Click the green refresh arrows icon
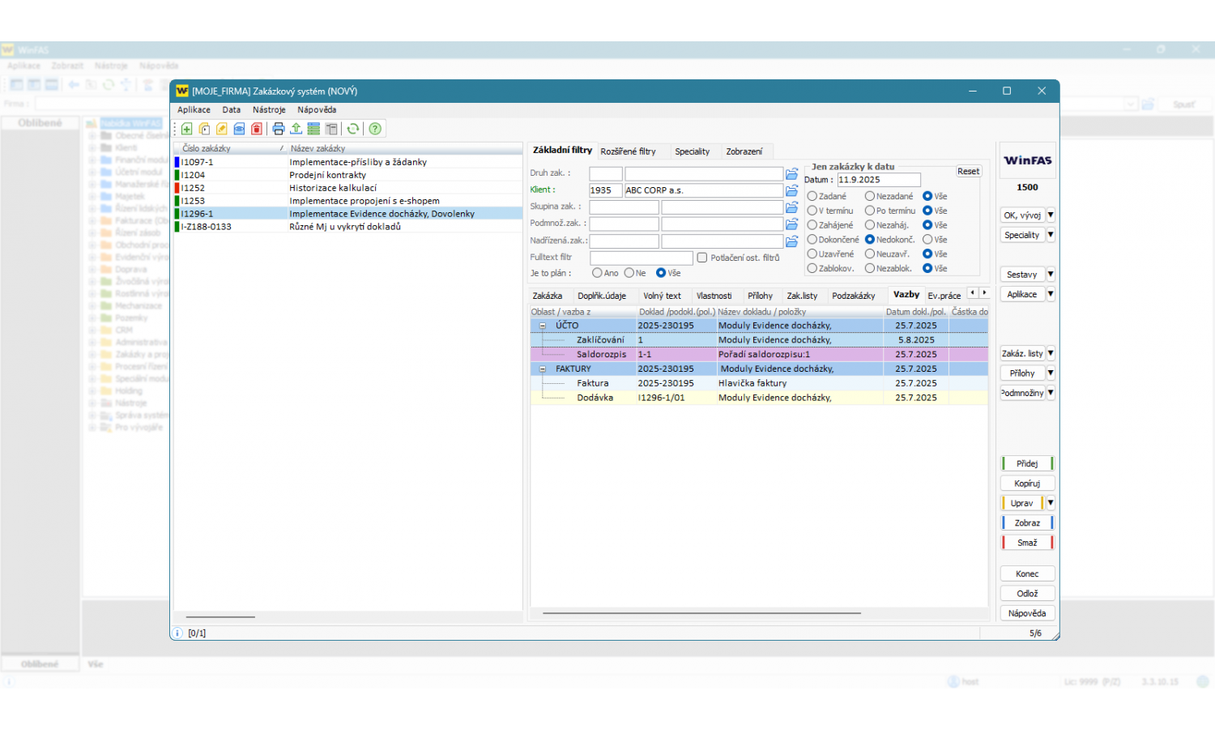Screen dimensions: 1215x729 pos(353,129)
